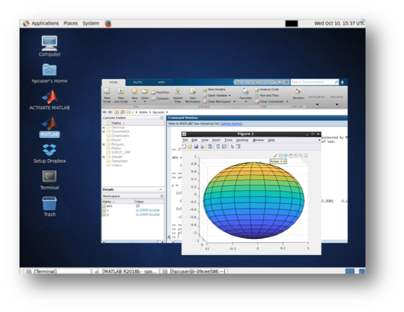Click the notification bell icon in MATLAB

[x=342, y=82]
